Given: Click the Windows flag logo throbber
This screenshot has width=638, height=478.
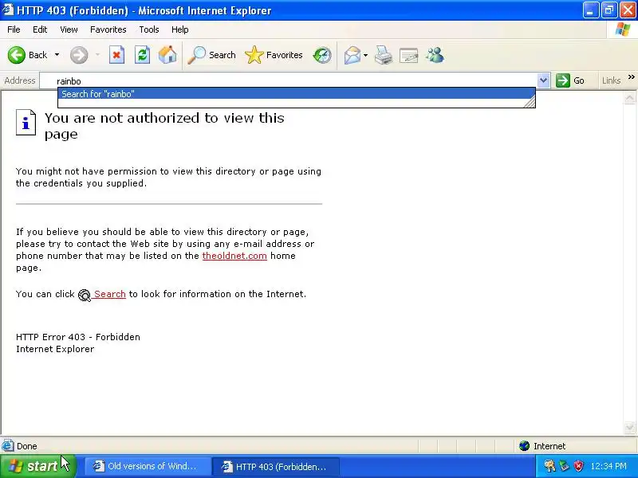Looking at the screenshot, I should click(x=622, y=29).
